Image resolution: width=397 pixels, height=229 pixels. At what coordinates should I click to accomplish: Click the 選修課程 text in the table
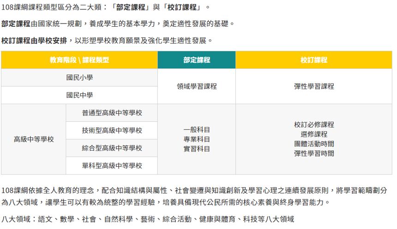[x=314, y=134]
